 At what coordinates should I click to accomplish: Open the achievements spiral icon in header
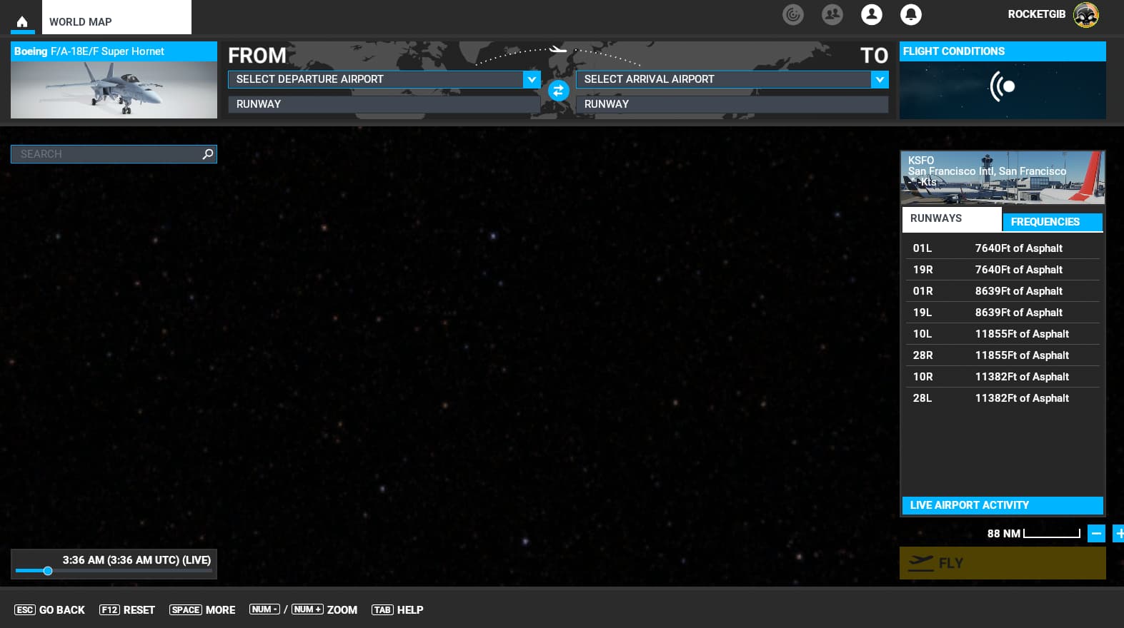[793, 14]
